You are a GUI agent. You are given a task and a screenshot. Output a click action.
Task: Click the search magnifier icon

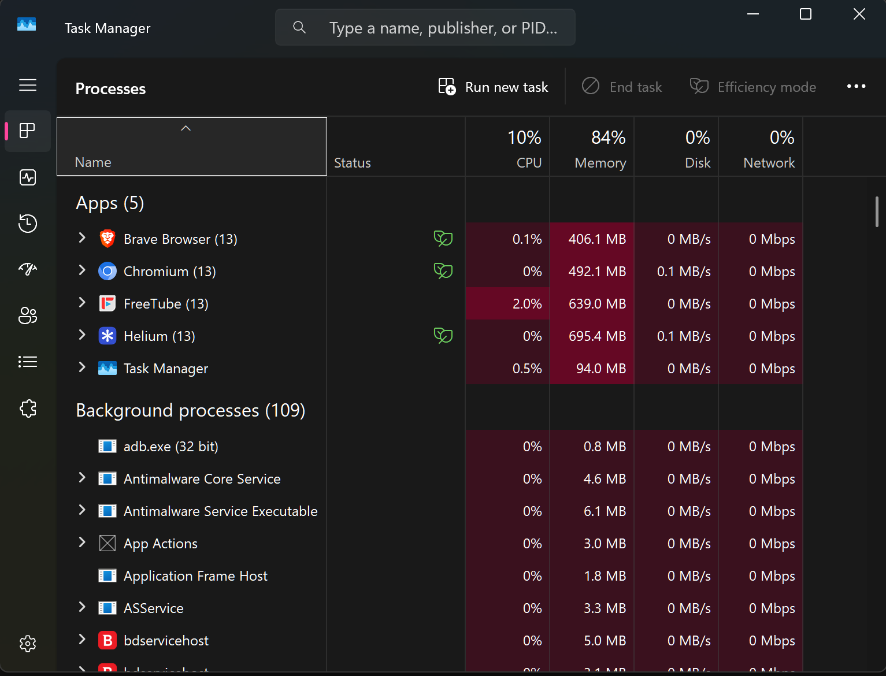[x=299, y=27]
